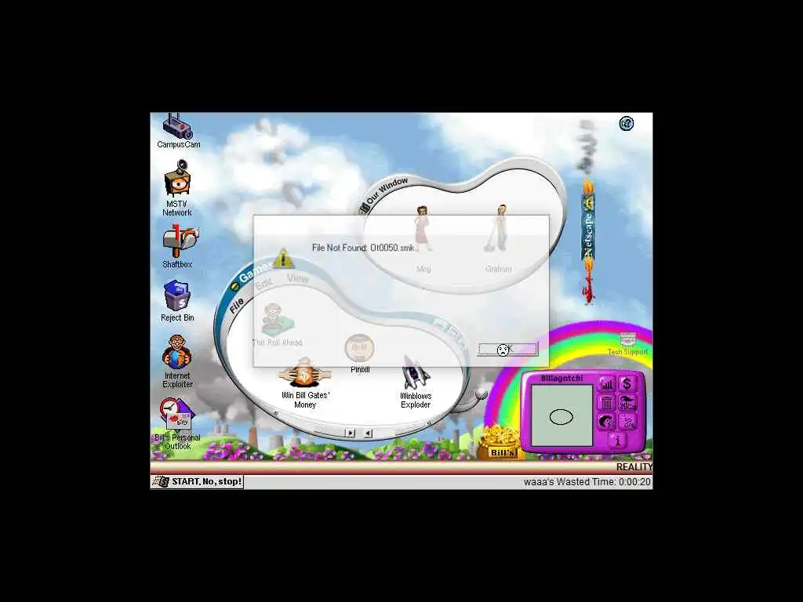Click Billagotchi shower button

pos(627,403)
